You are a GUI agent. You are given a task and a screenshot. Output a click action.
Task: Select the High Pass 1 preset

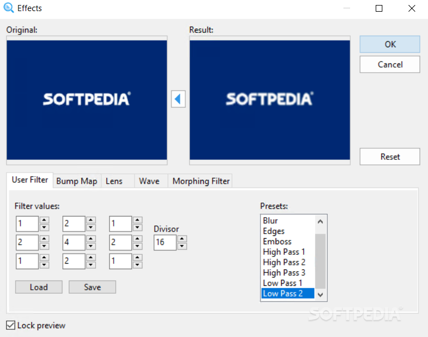[x=288, y=252]
